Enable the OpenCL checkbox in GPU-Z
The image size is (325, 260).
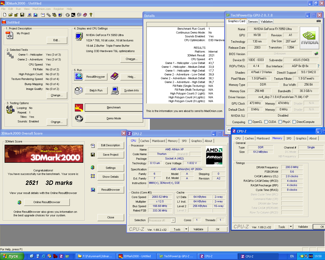pyautogui.click(x=250, y=122)
